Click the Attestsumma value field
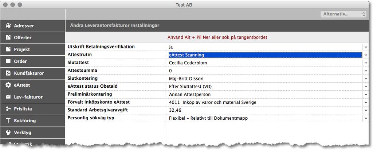The image size is (373, 151). click(264, 71)
